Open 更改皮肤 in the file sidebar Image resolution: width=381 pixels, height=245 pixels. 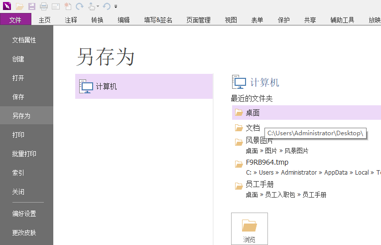click(26, 233)
